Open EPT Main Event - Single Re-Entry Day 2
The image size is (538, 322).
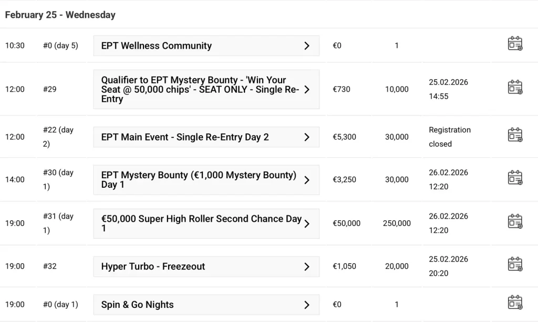[x=206, y=137]
